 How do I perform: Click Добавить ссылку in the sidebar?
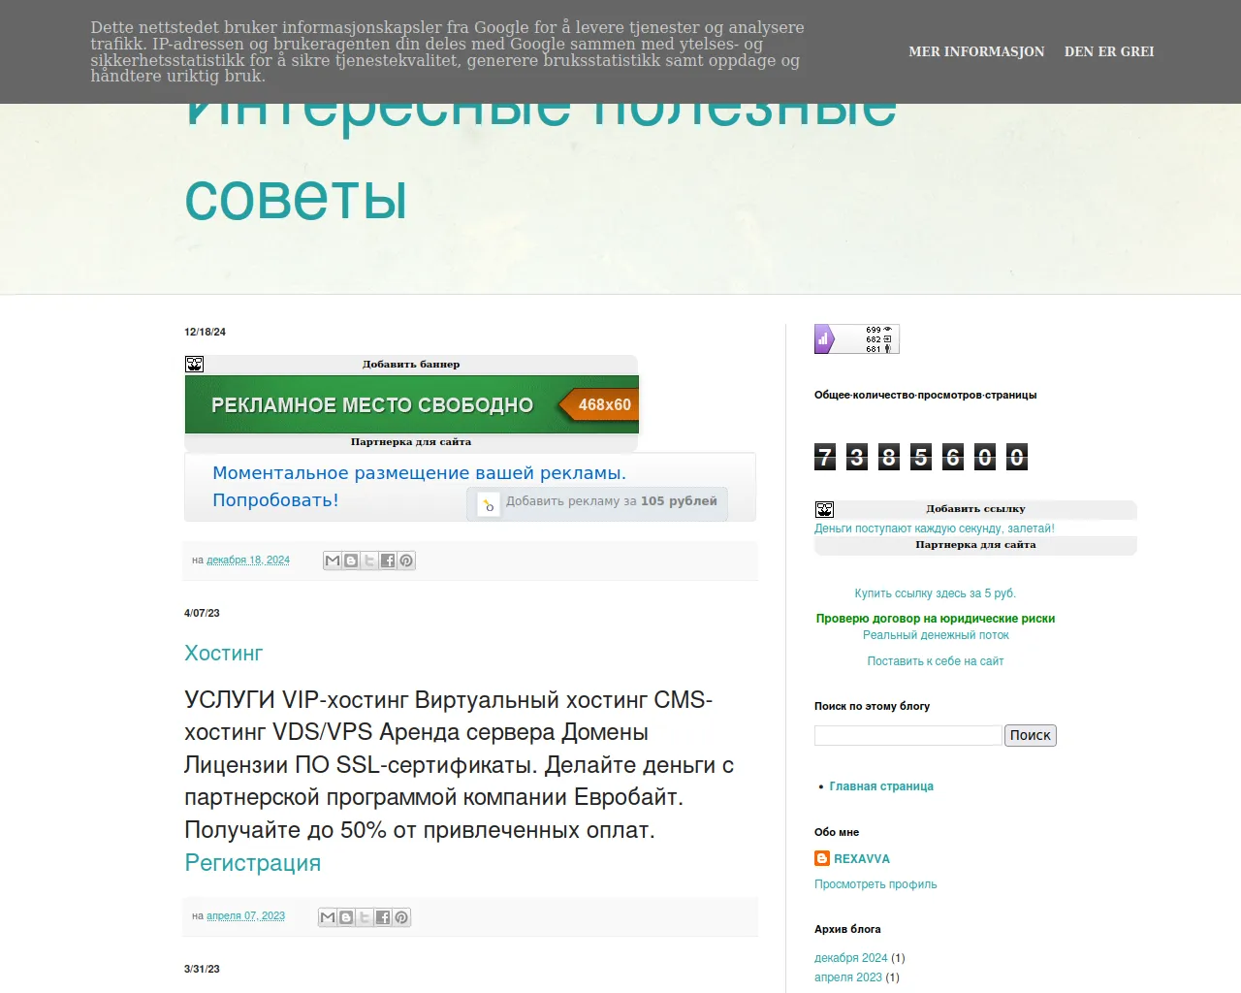coord(975,509)
